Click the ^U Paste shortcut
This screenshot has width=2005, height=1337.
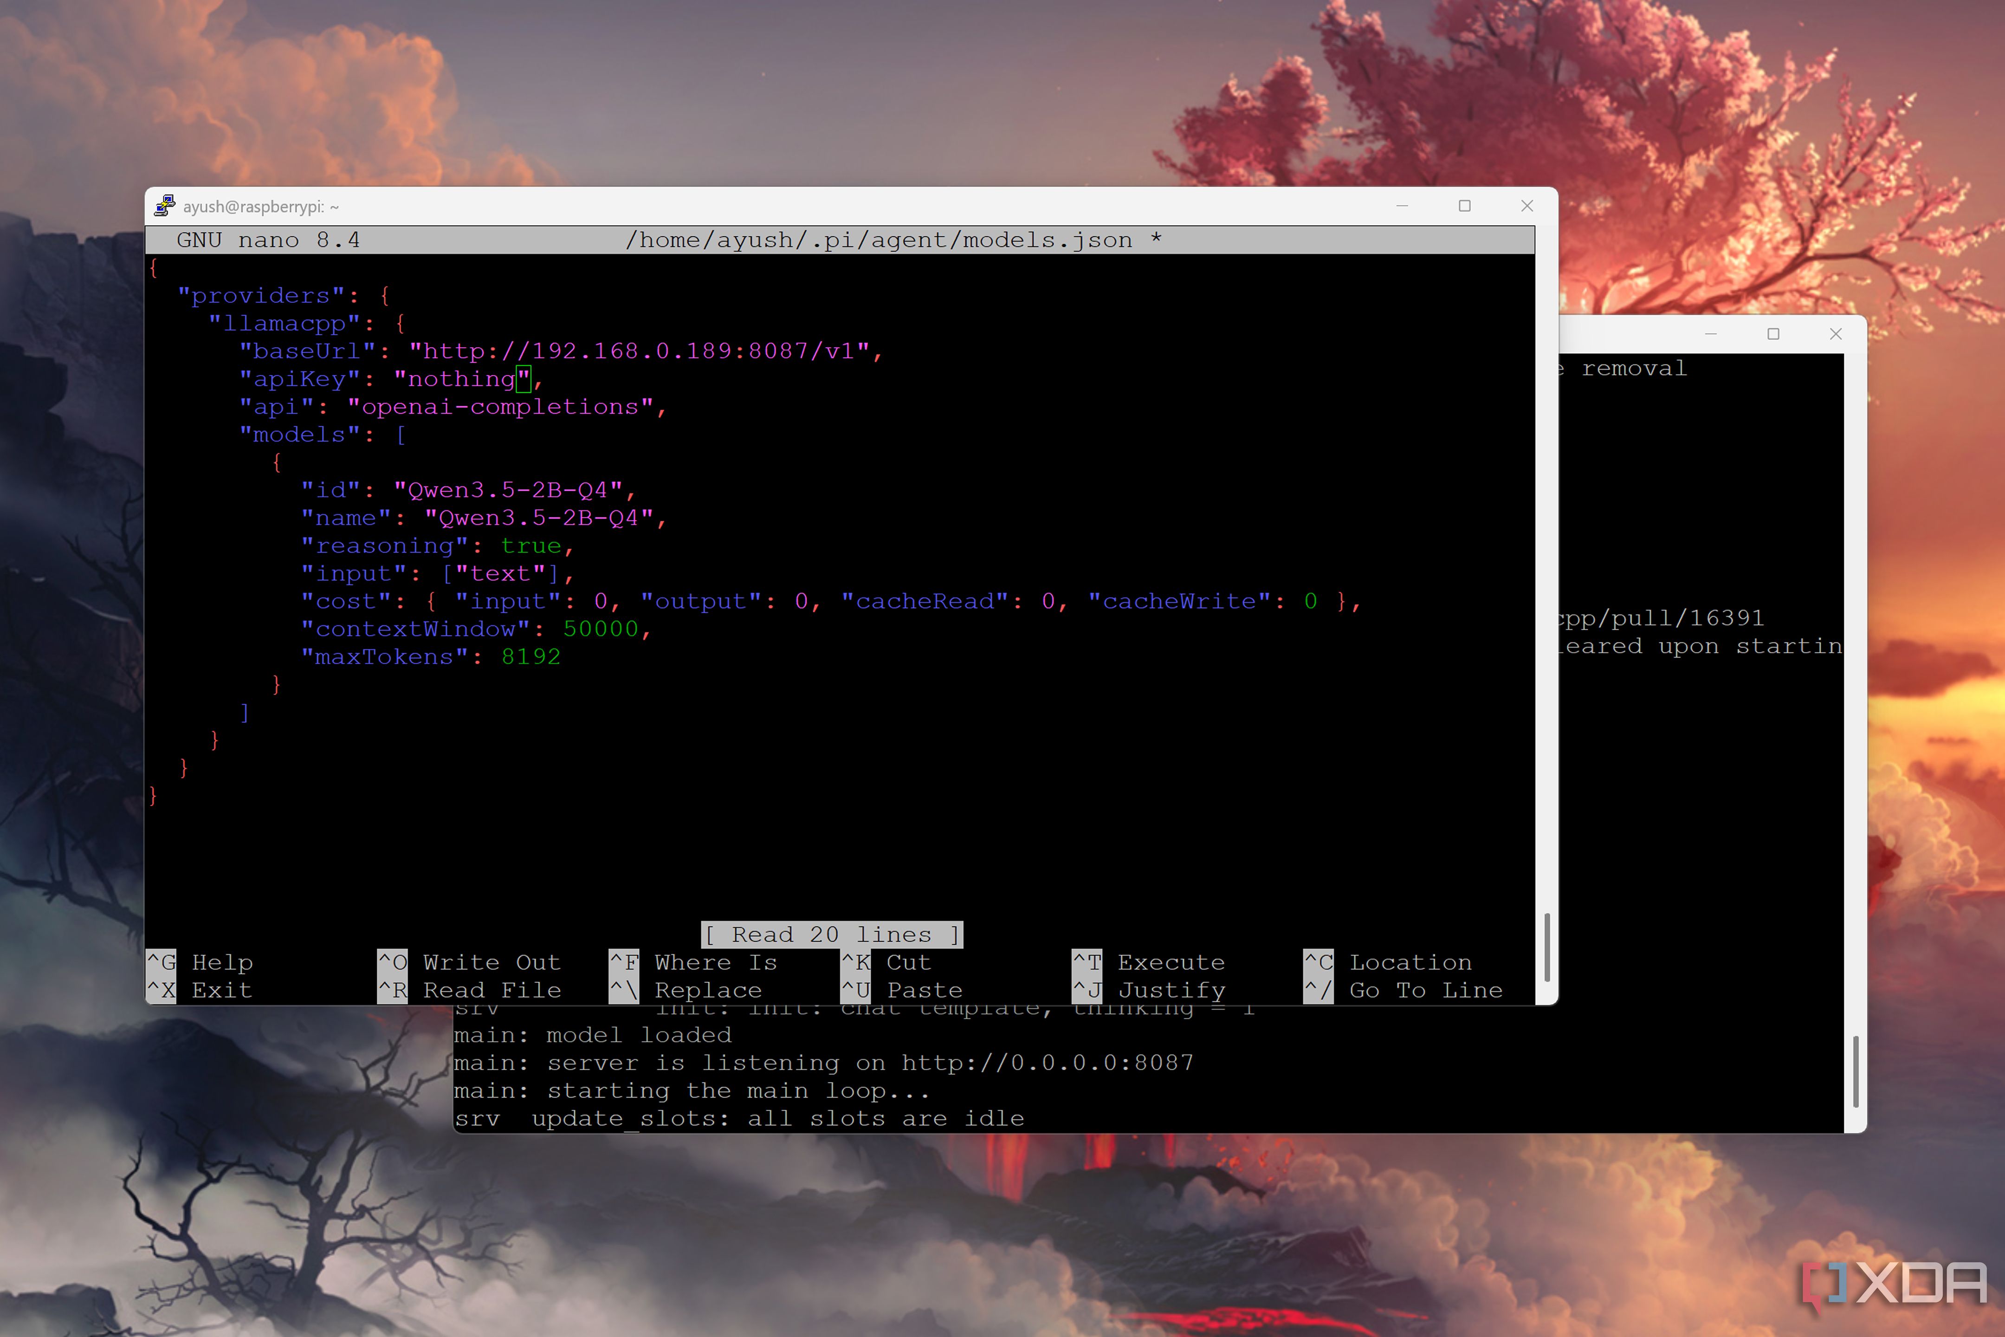click(902, 991)
